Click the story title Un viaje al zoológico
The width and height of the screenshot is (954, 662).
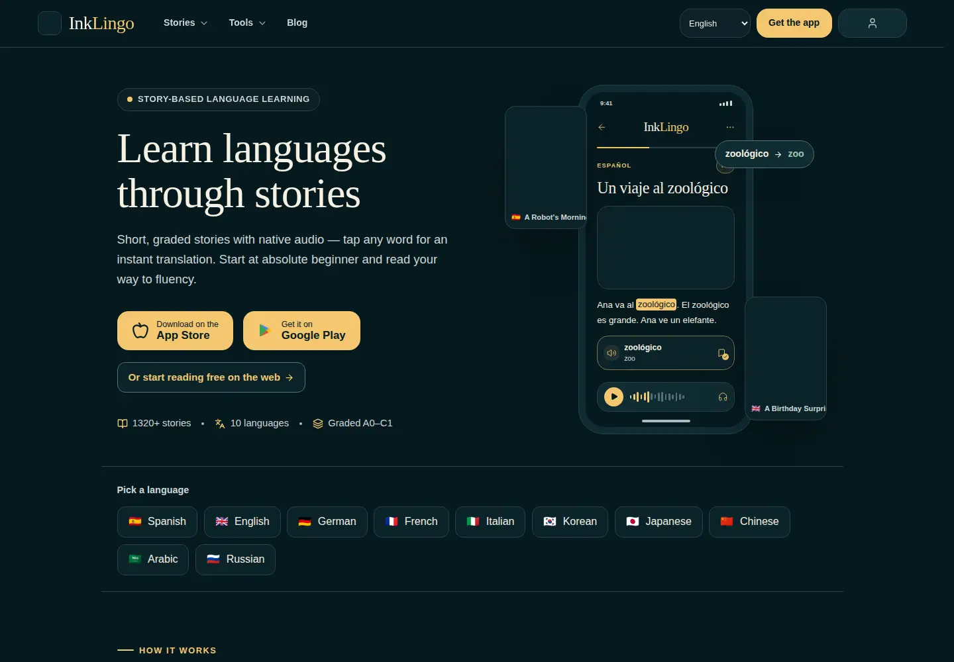pos(662,188)
